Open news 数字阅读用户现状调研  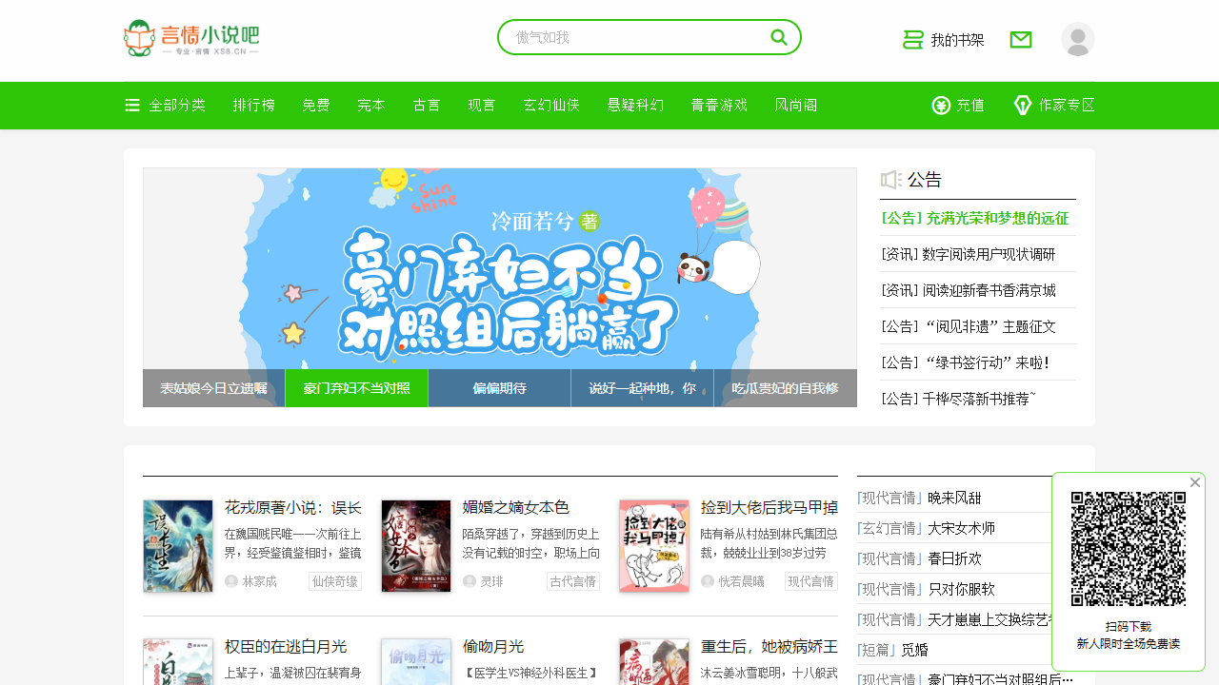pos(969,254)
